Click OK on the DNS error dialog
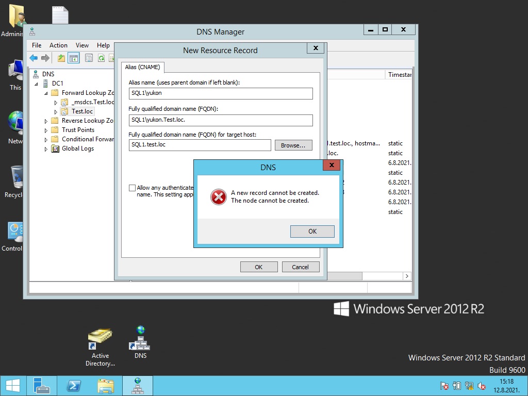This screenshot has height=396, width=528. point(312,231)
